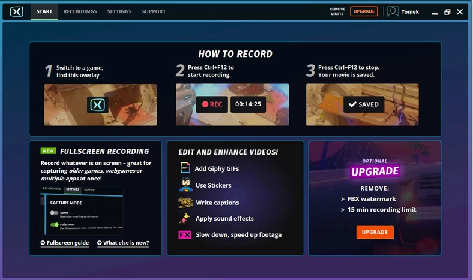
Task: Click the Add Giphy GIFs text
Action: click(217, 169)
